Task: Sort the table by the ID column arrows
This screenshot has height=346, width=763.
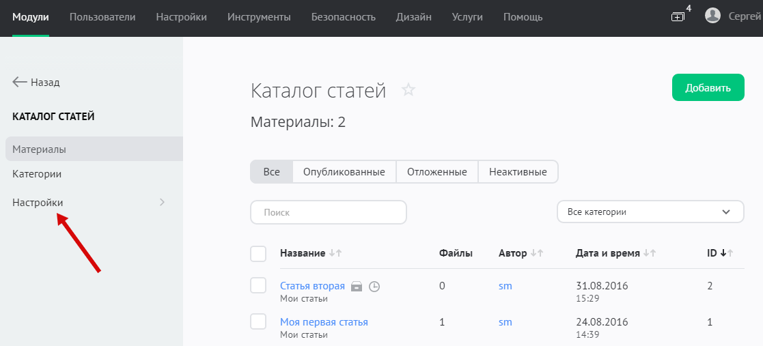Action: click(x=725, y=253)
